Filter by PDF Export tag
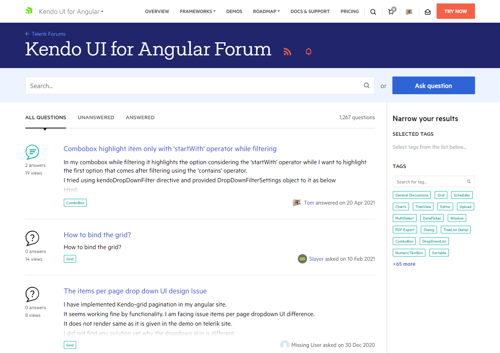This screenshot has width=500, height=353. pos(405,230)
